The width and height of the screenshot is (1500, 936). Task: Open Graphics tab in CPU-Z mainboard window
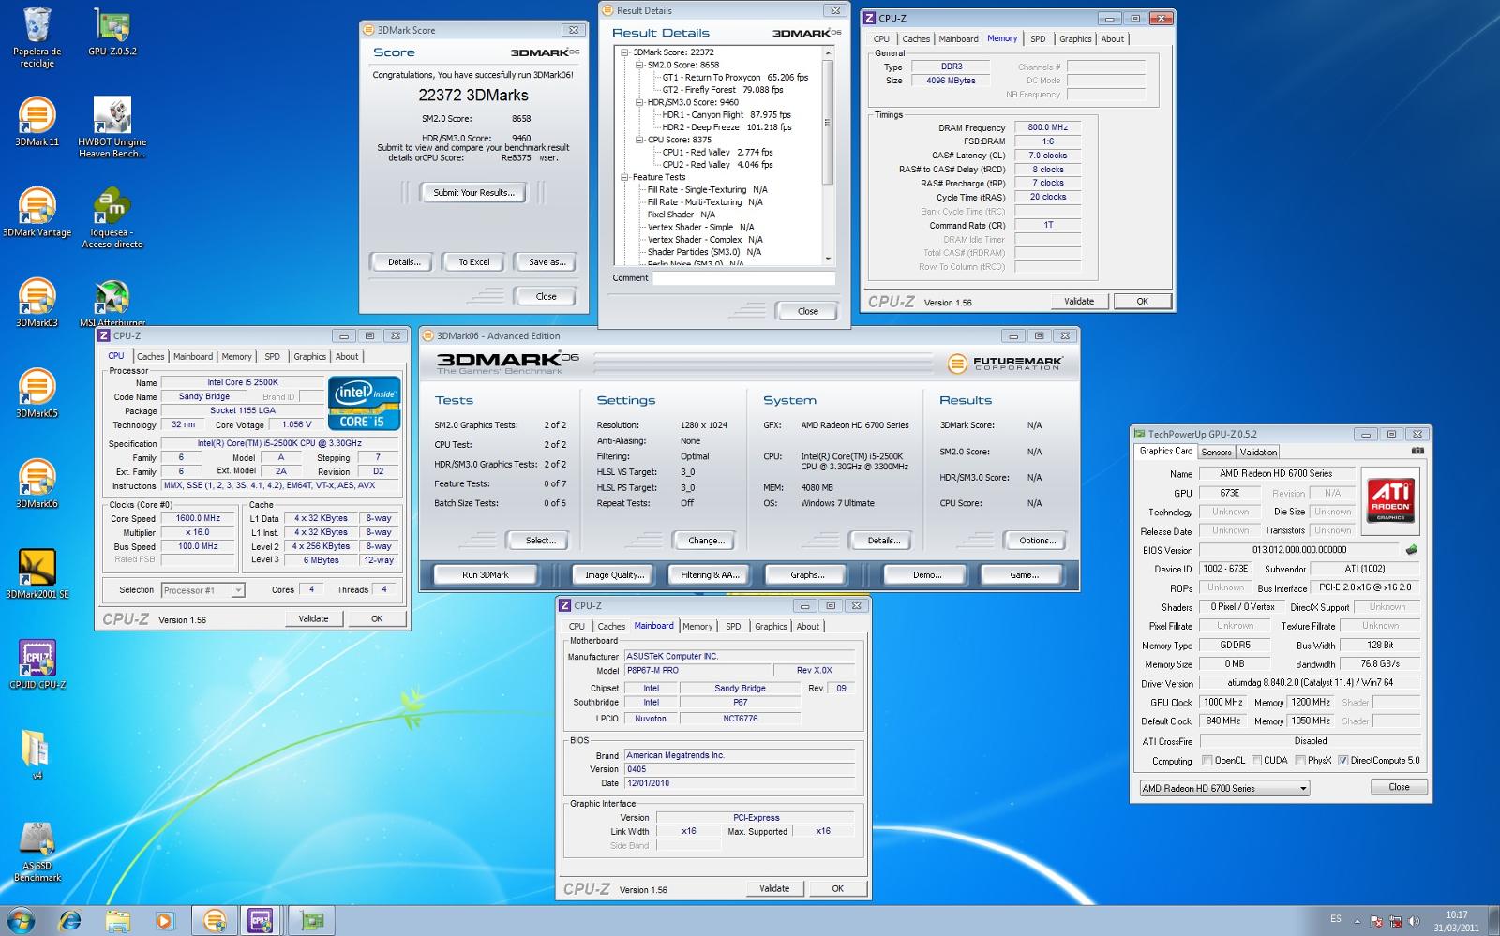point(771,627)
